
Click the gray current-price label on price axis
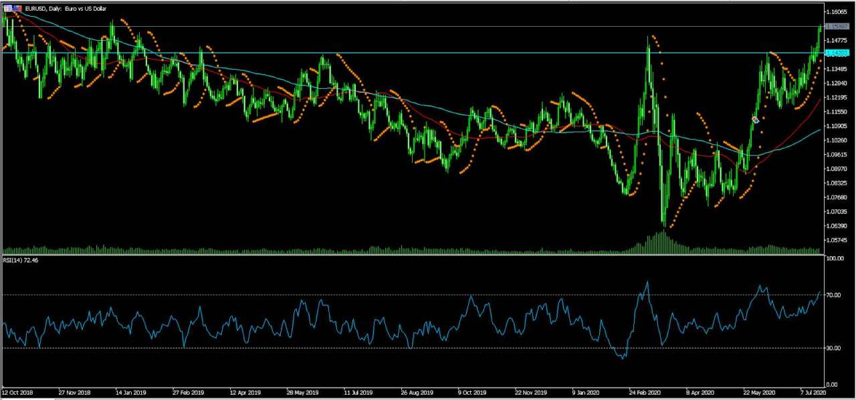(837, 27)
